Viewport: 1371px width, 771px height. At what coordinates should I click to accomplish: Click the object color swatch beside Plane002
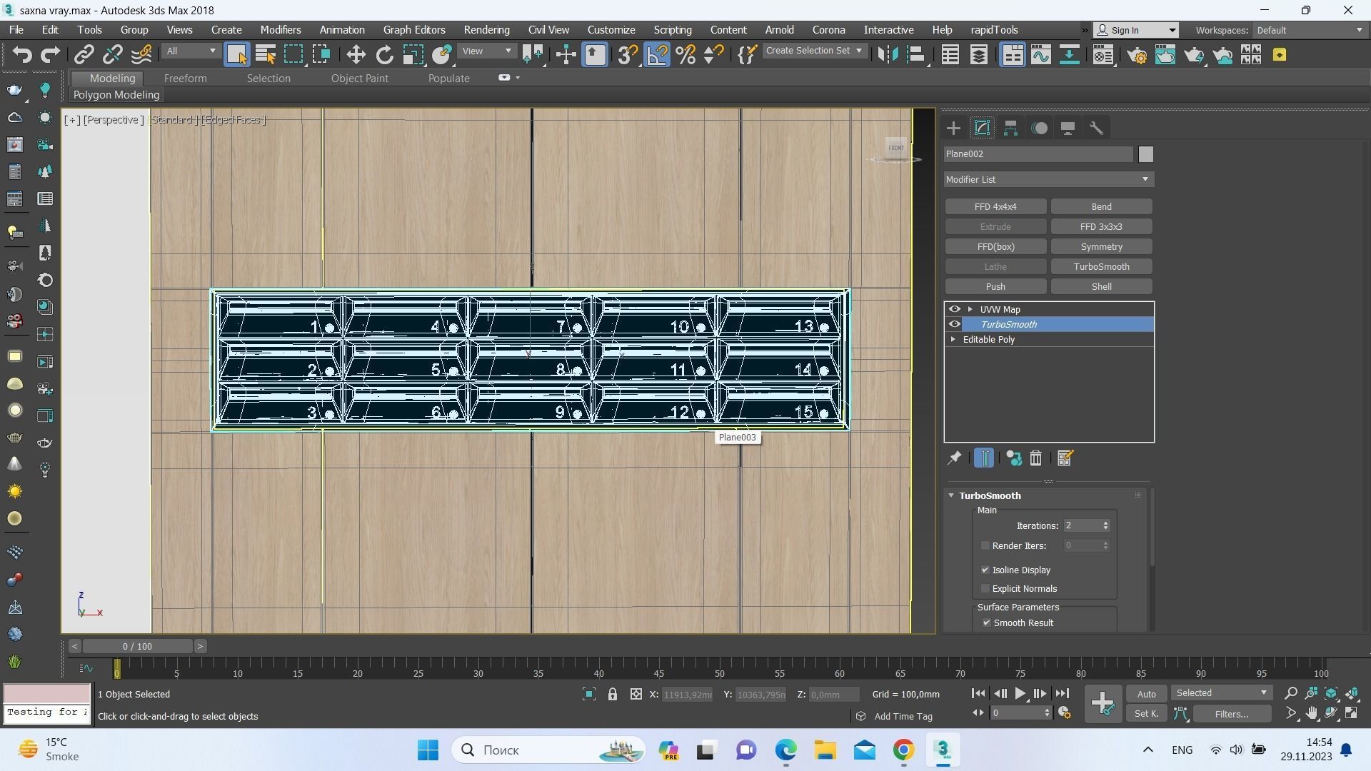(1145, 154)
